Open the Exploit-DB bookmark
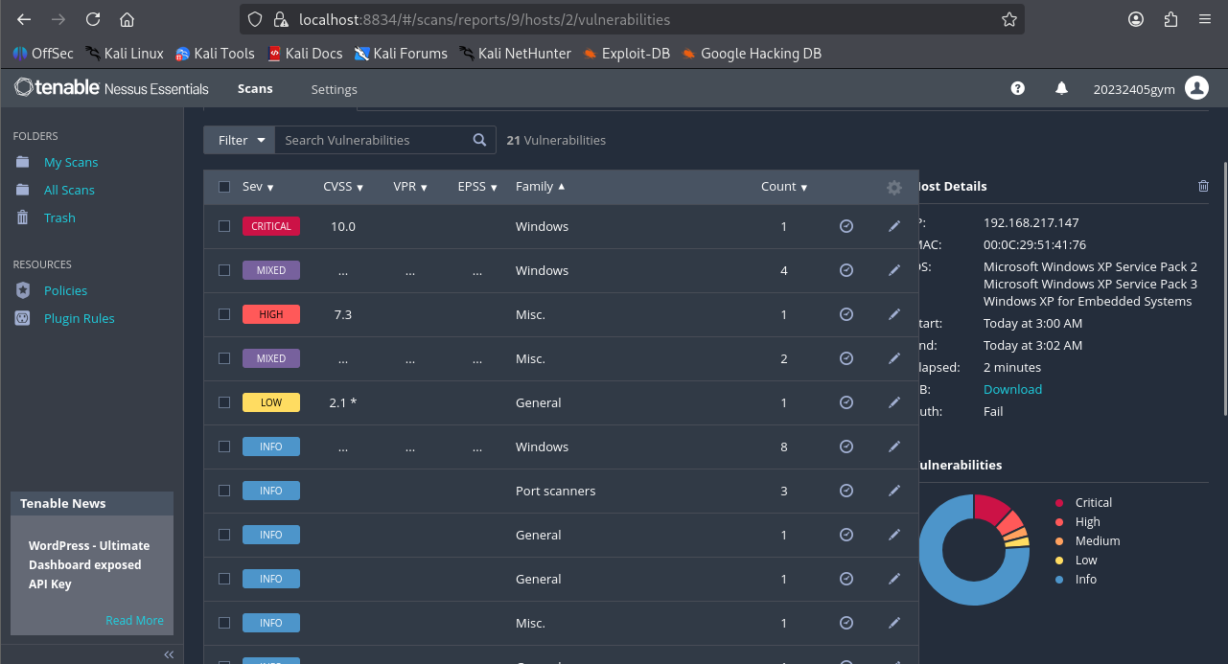This screenshot has height=664, width=1228. coord(626,54)
